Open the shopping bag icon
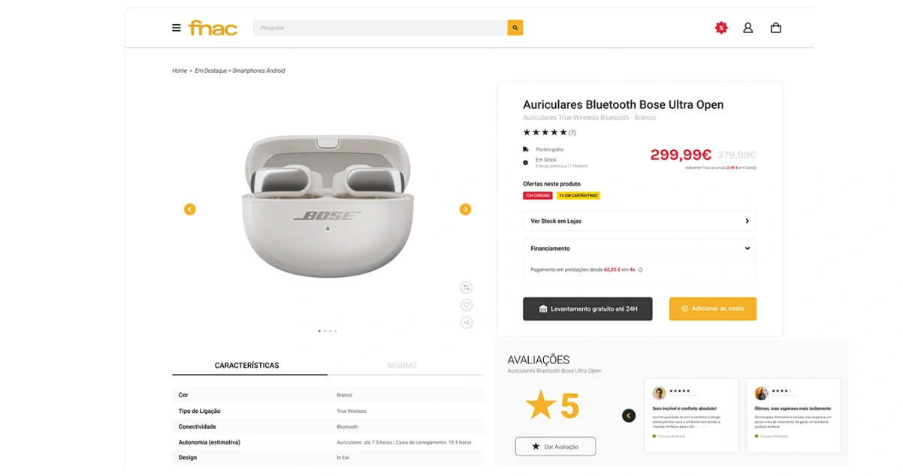 click(775, 28)
